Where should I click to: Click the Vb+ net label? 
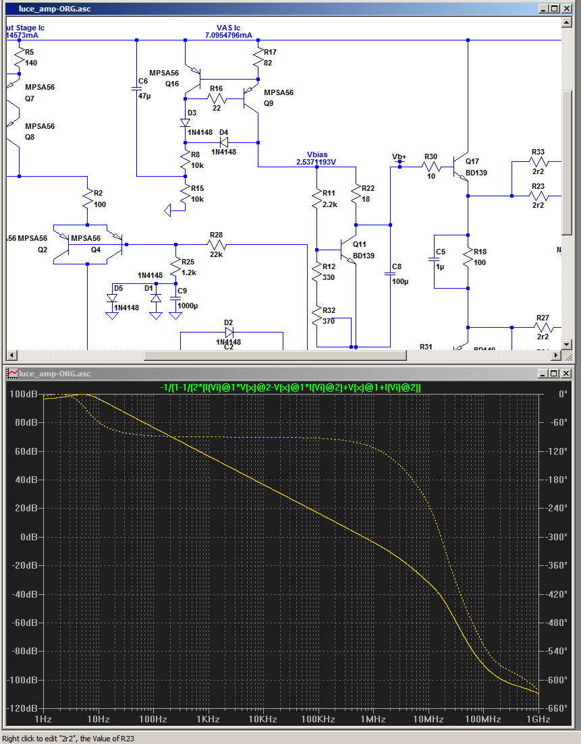(x=399, y=156)
